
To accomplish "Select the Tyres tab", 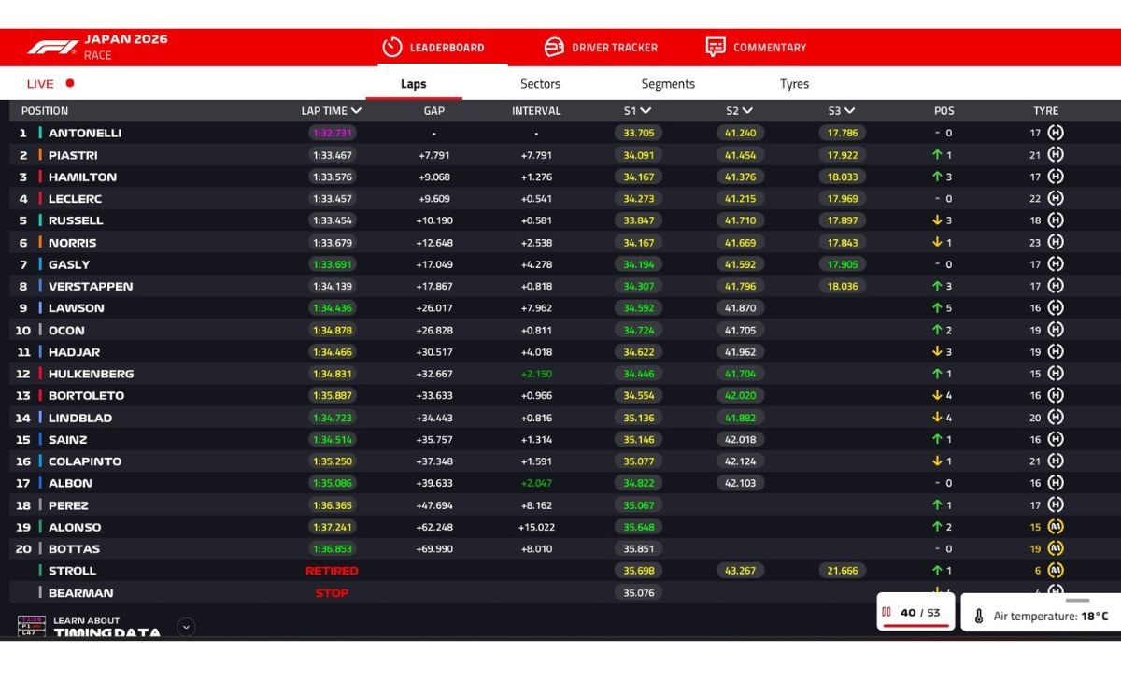I will point(794,84).
